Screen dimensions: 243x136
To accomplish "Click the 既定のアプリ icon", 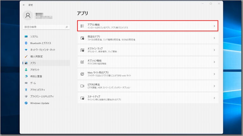I will (x=82, y=38).
